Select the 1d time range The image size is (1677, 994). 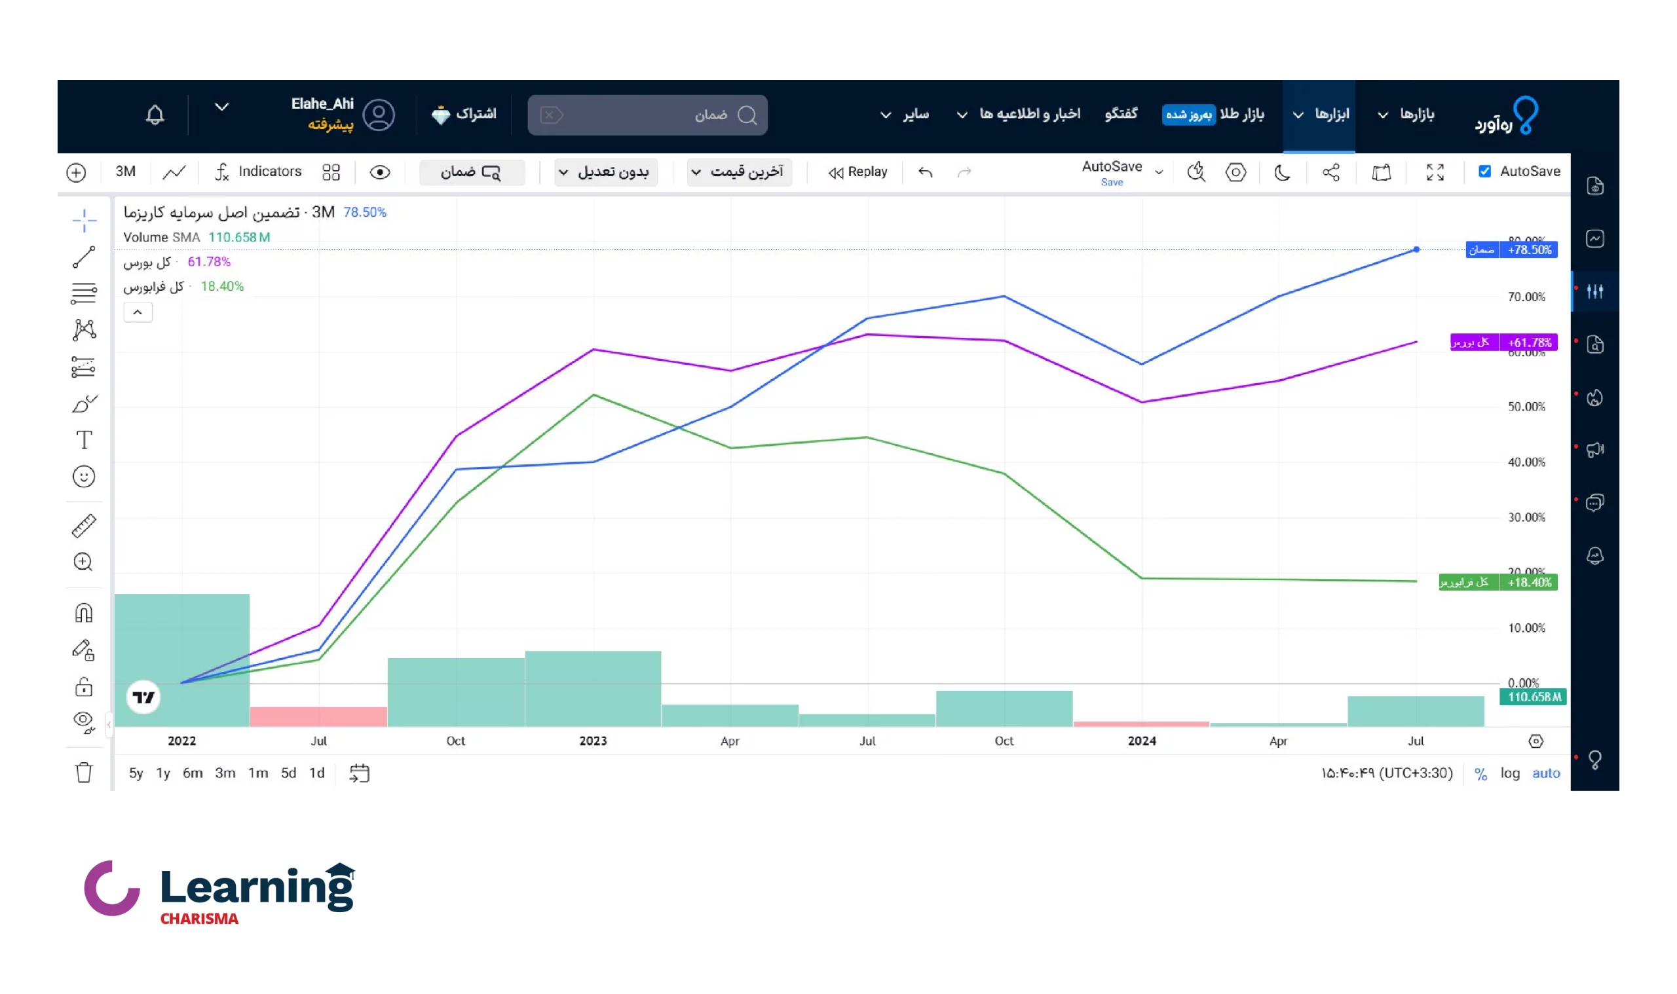coord(317,773)
